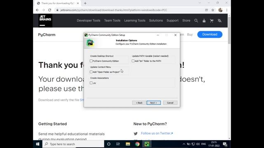This screenshot has width=264, height=148.
Task: Click the browser forward arrow
Action: point(43,10)
